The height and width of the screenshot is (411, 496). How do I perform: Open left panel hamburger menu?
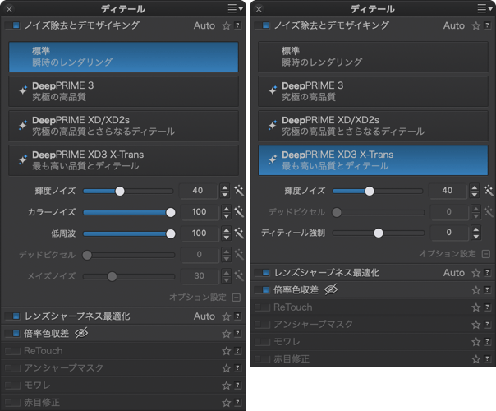coord(236,8)
